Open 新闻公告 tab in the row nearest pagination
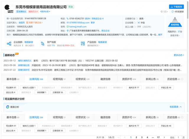The image size is (189, 139). pyautogui.click(x=152, y=117)
